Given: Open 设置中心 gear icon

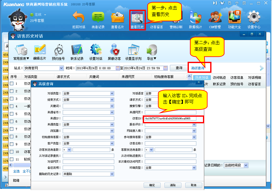Looking at the screenshot, I should [254, 18].
